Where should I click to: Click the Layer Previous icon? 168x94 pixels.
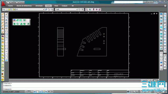click(x=49, y=9)
